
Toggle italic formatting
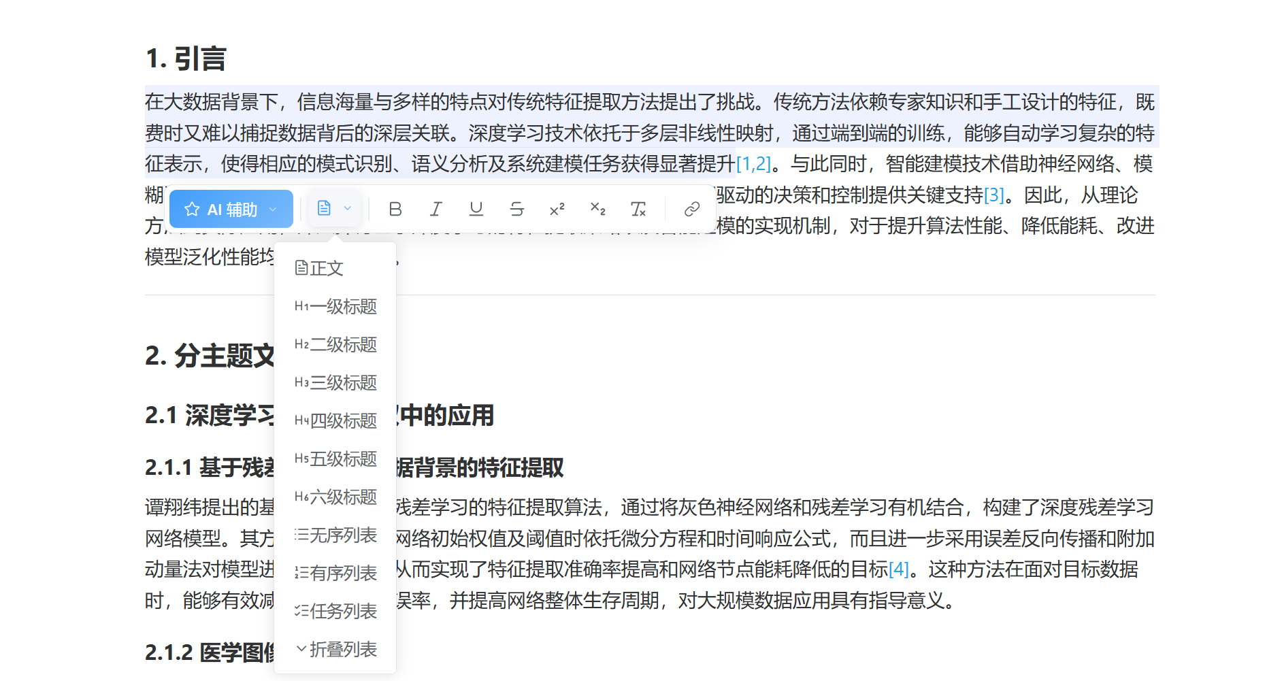pos(435,209)
